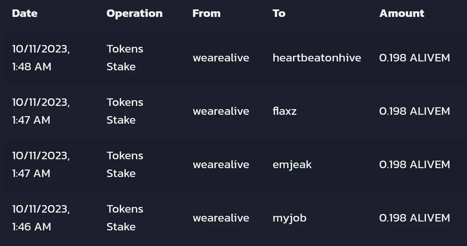Open the heartbeatonhive recipient link

pos(316,58)
